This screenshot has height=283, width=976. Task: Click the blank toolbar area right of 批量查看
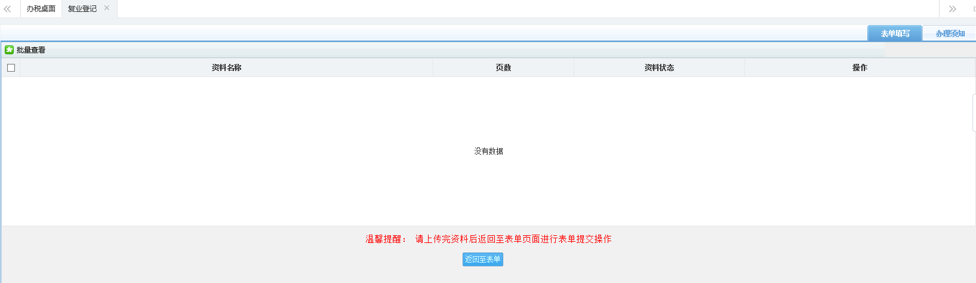[418, 50]
